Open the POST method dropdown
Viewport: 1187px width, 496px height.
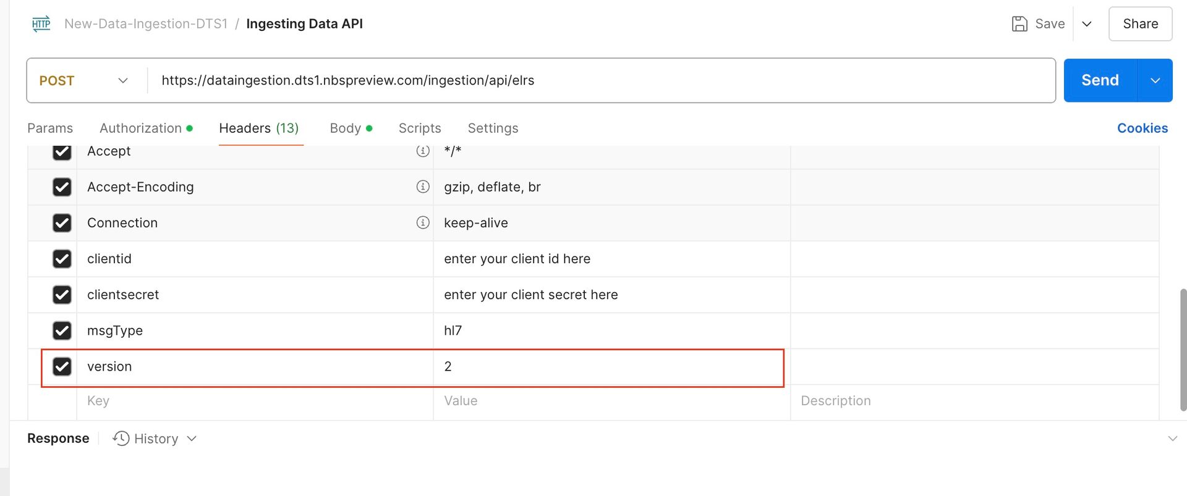(84, 80)
